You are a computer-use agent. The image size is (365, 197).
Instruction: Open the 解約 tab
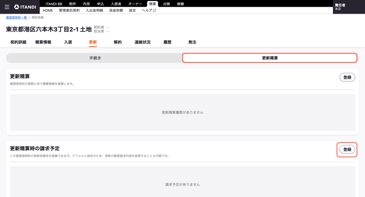click(x=118, y=42)
